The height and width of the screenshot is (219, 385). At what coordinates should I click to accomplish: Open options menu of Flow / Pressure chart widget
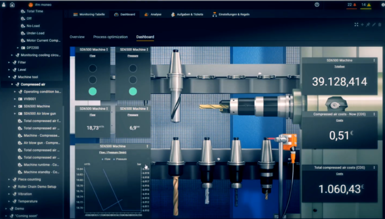[x=147, y=146]
